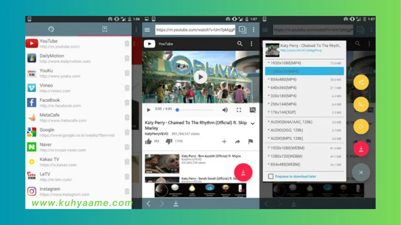Delete the YouTube bookmark
The height and width of the screenshot is (225, 401).
click(x=127, y=43)
